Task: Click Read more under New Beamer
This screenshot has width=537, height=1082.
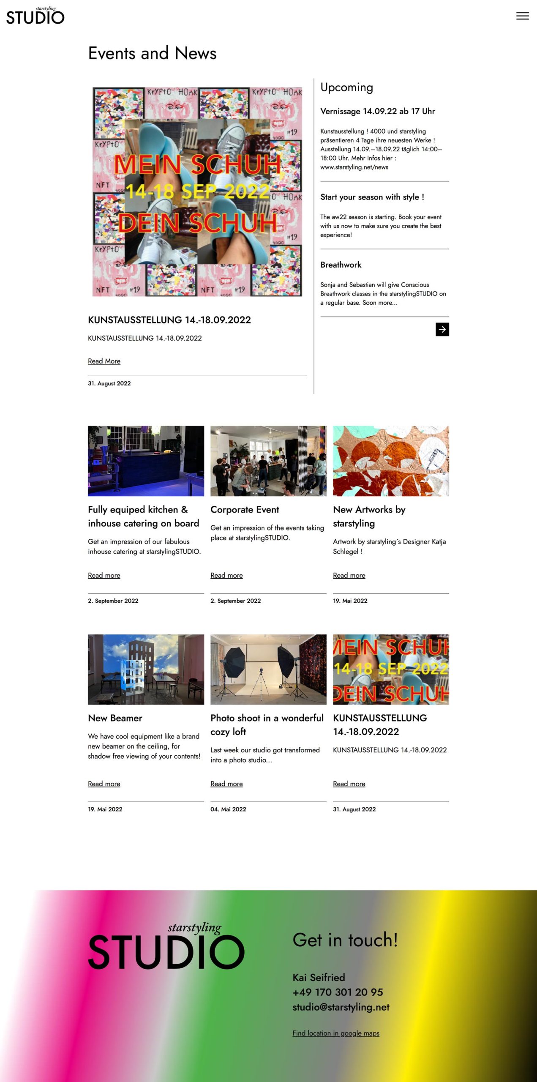Action: coord(104,784)
